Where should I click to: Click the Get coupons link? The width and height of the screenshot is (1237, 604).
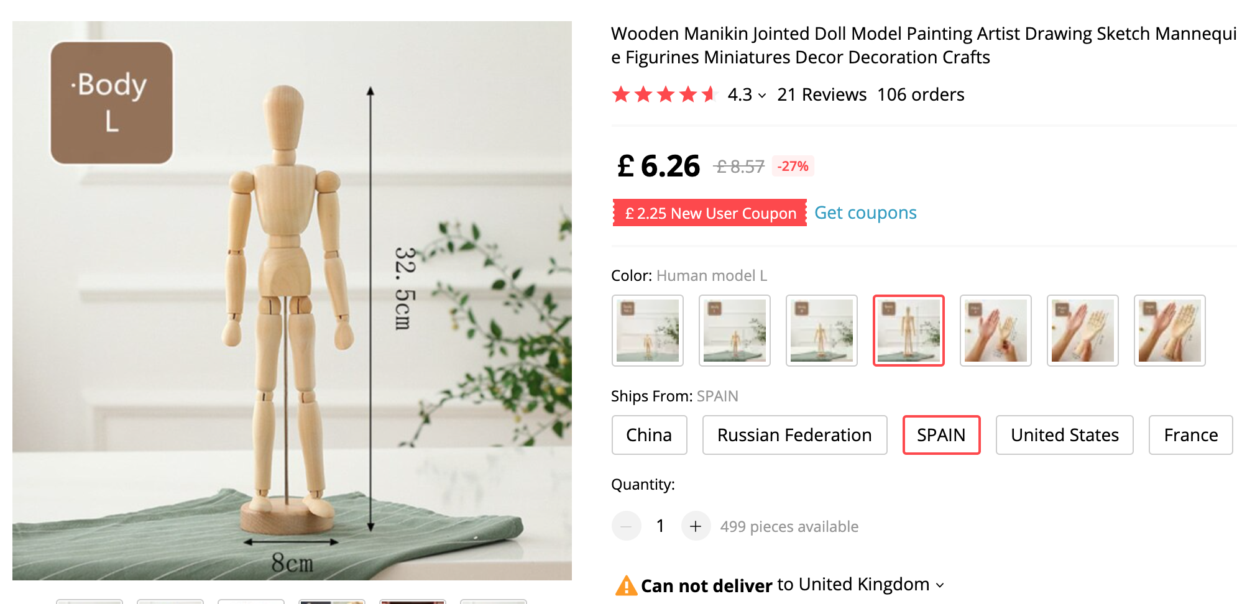tap(865, 213)
